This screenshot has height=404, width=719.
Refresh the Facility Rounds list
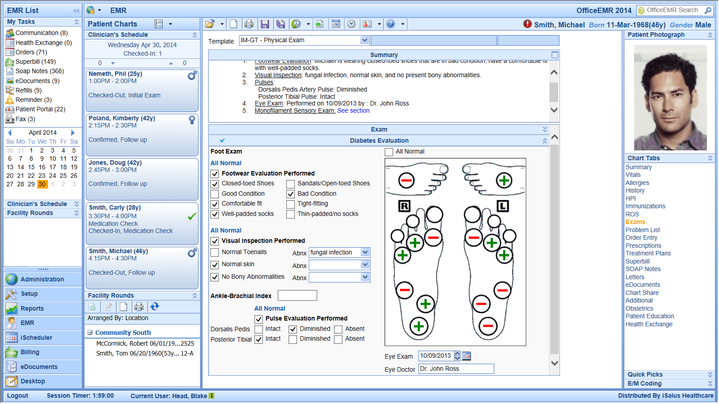[155, 307]
